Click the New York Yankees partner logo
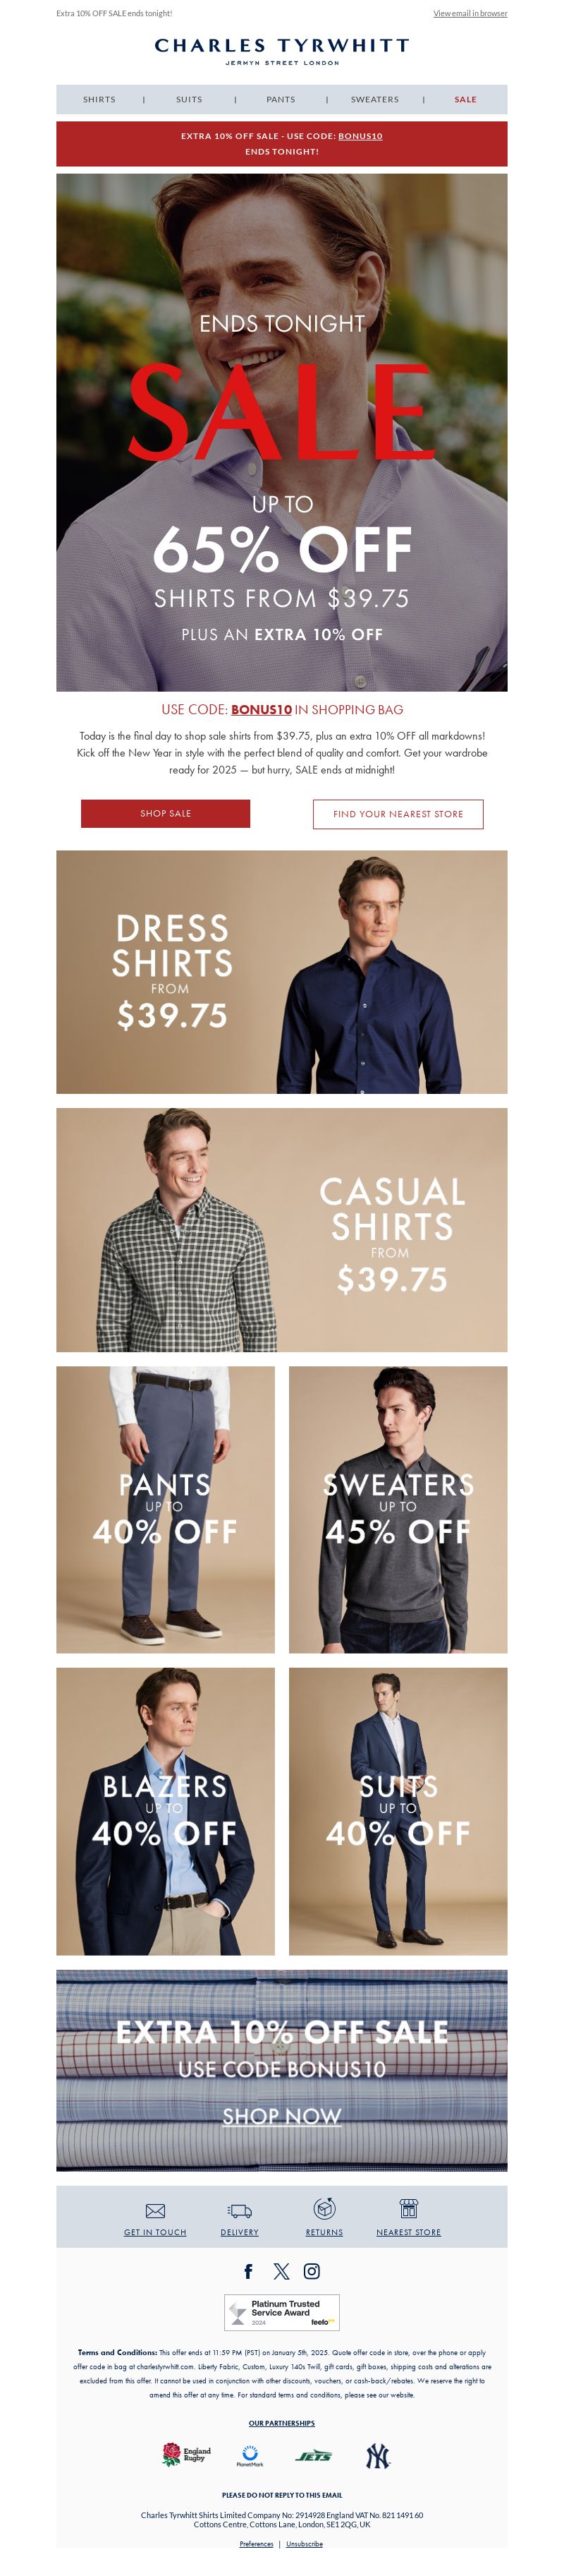The width and height of the screenshot is (564, 2576). 377,2456
